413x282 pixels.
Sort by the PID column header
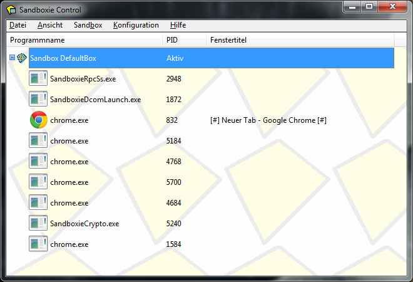pyautogui.click(x=184, y=40)
